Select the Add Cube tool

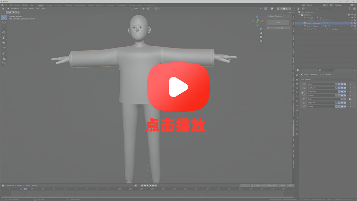[x=4, y=64]
